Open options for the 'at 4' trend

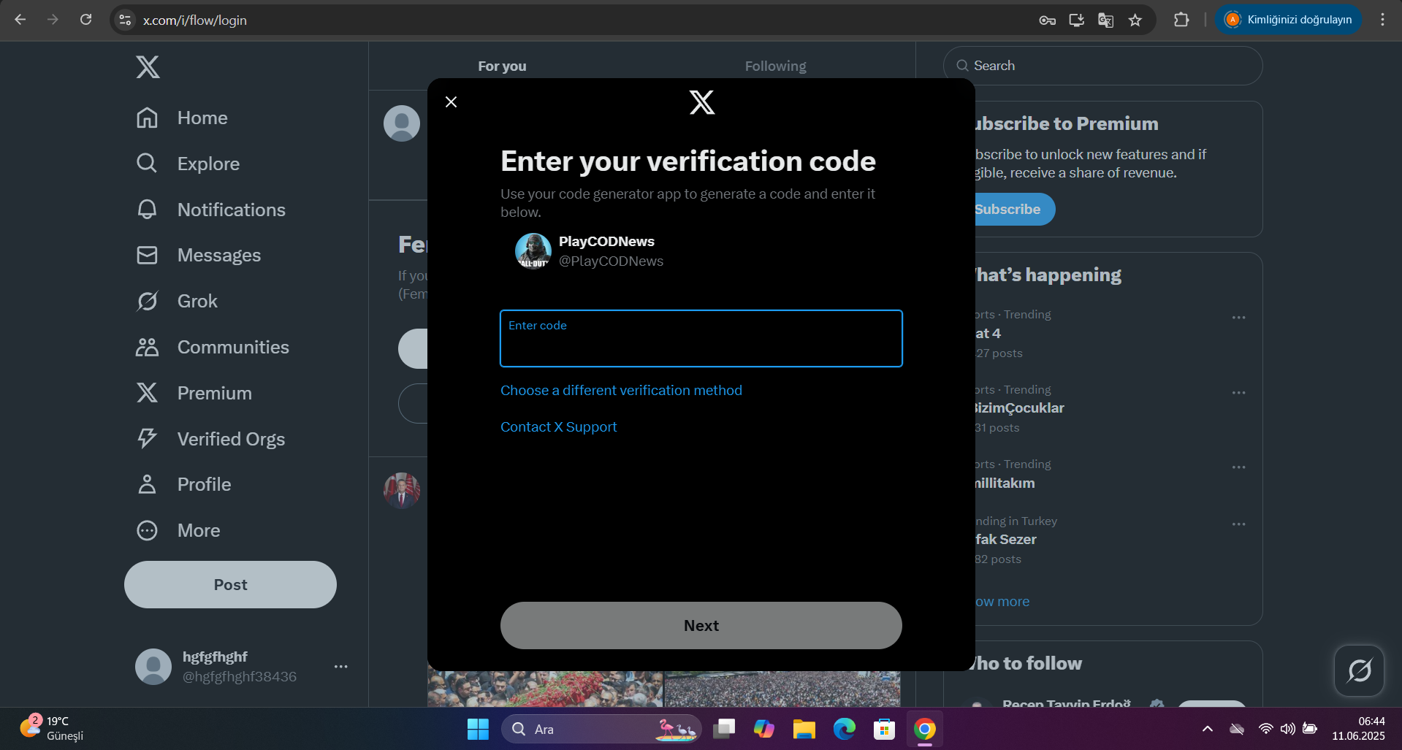click(x=1238, y=318)
